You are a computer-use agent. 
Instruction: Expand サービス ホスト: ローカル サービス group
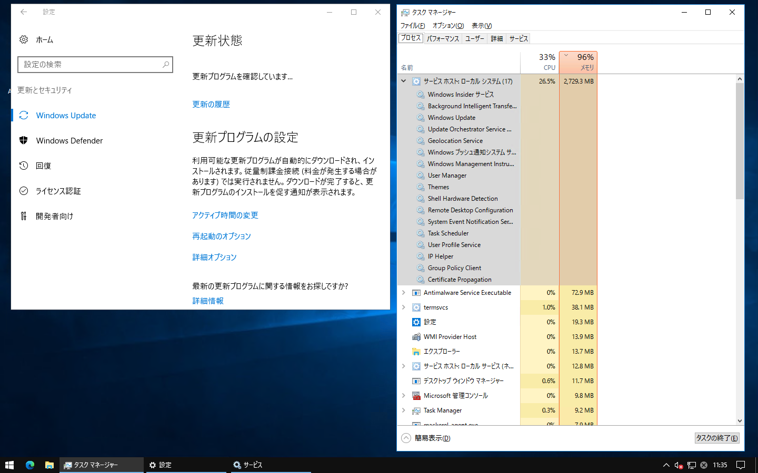(x=404, y=366)
